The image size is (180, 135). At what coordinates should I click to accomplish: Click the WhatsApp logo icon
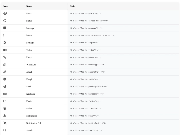(5, 65)
